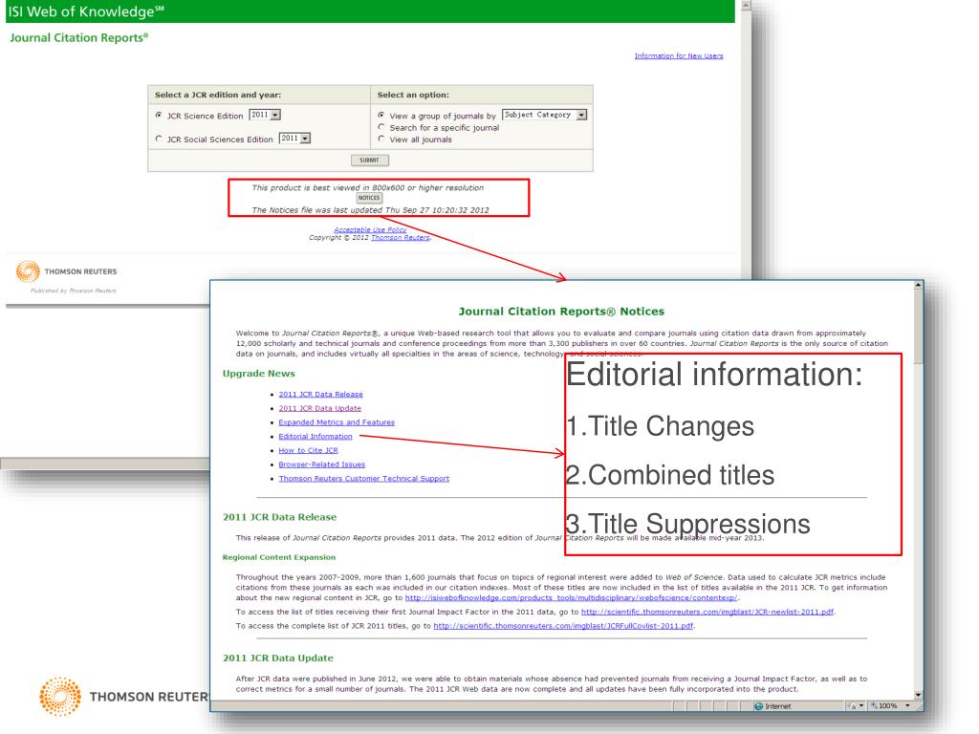Viewport: 979px width, 734px height.
Task: Select the JCR Social Sciences Edition radio button
Action: click(159, 140)
